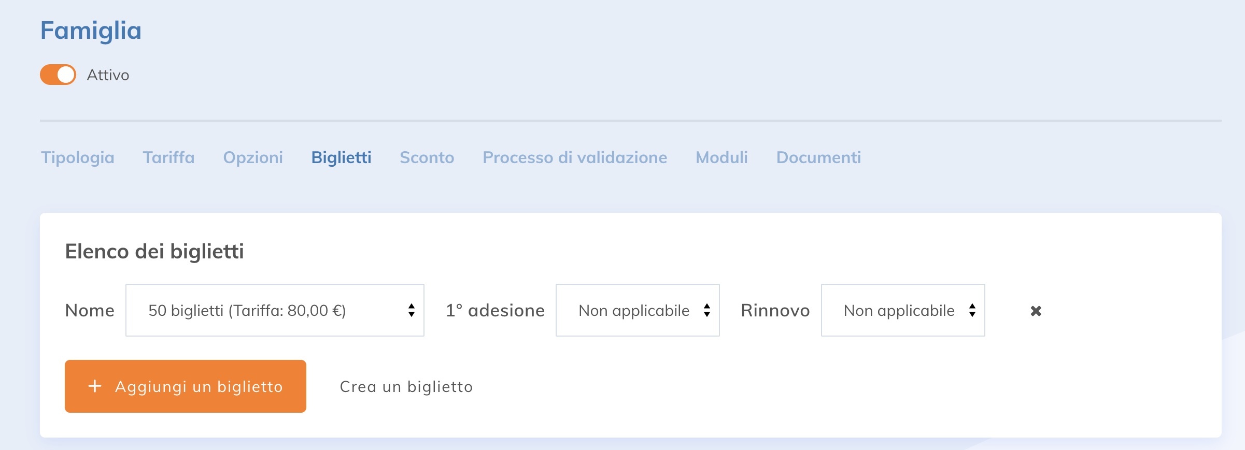Screen dimensions: 1245x450
Task: Switch to the Tariffa tab
Action: pos(168,157)
